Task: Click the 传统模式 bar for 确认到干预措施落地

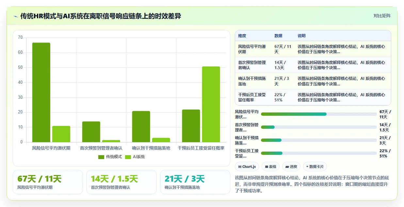Action: click(x=141, y=126)
